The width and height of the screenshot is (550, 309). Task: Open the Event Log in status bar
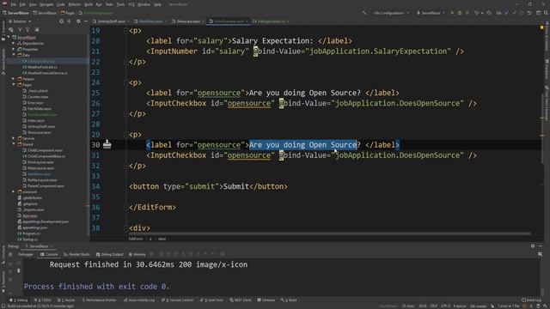coord(531,300)
